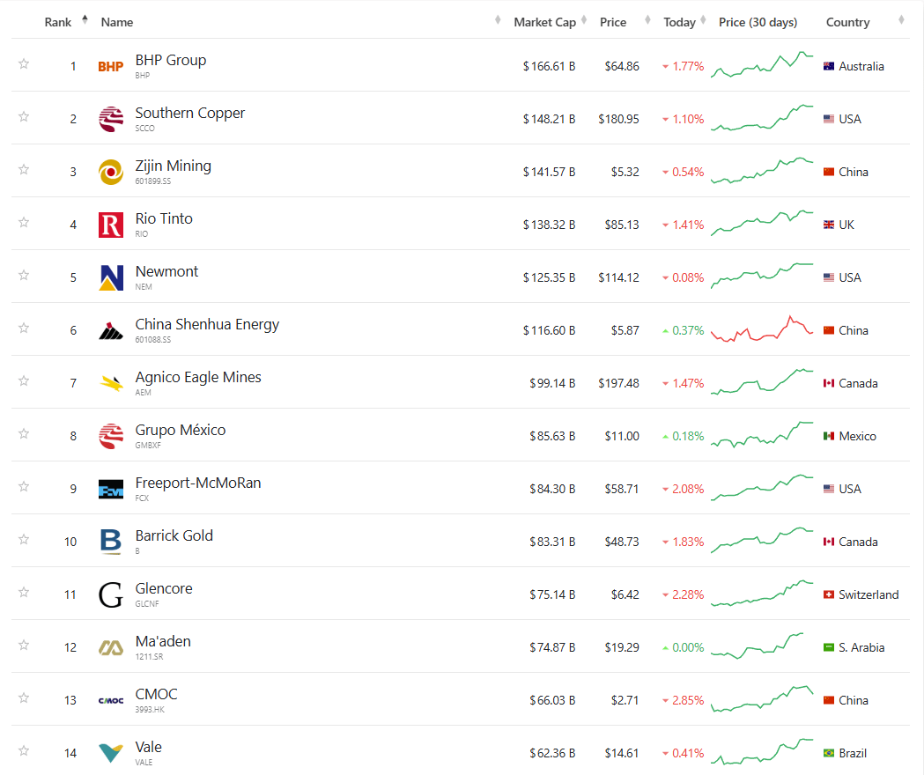This screenshot has width=924, height=775.
Task: Click the Ma'aden logo icon
Action: point(109,646)
